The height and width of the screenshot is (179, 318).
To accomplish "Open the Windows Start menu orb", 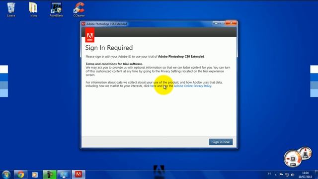I will pyautogui.click(x=6, y=175).
